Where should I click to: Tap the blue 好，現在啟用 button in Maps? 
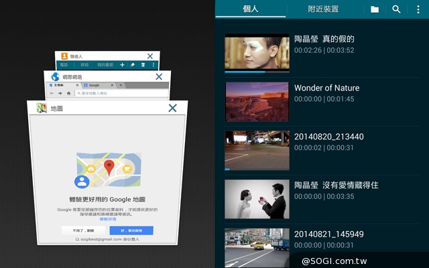coord(131,230)
